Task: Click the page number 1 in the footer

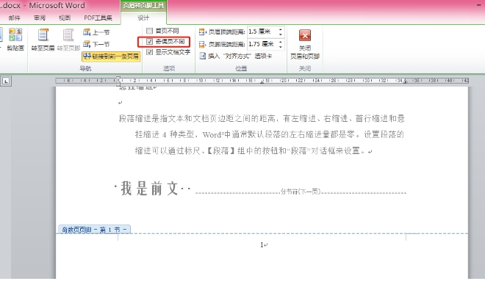Action: pos(262,245)
